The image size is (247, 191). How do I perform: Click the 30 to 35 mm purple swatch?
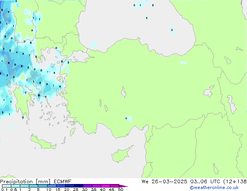click(88, 186)
